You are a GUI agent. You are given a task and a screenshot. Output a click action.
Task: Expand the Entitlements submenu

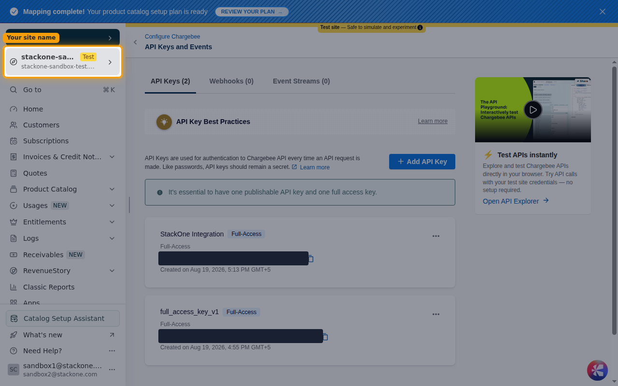pyautogui.click(x=112, y=222)
